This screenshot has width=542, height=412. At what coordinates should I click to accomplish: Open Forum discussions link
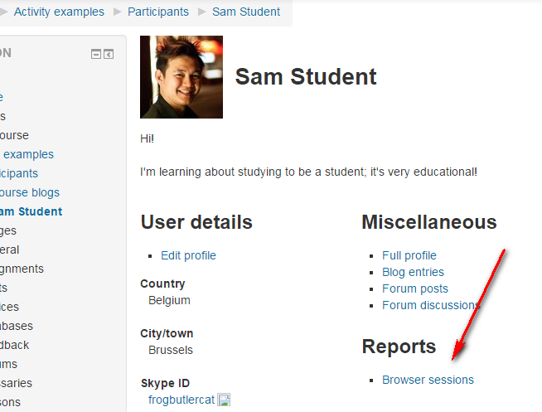431,305
